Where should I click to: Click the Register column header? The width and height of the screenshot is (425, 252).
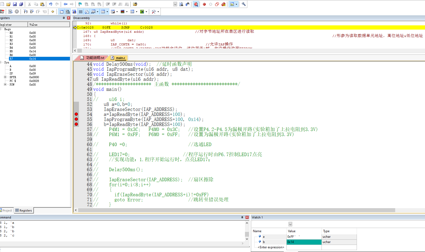click(x=14, y=25)
